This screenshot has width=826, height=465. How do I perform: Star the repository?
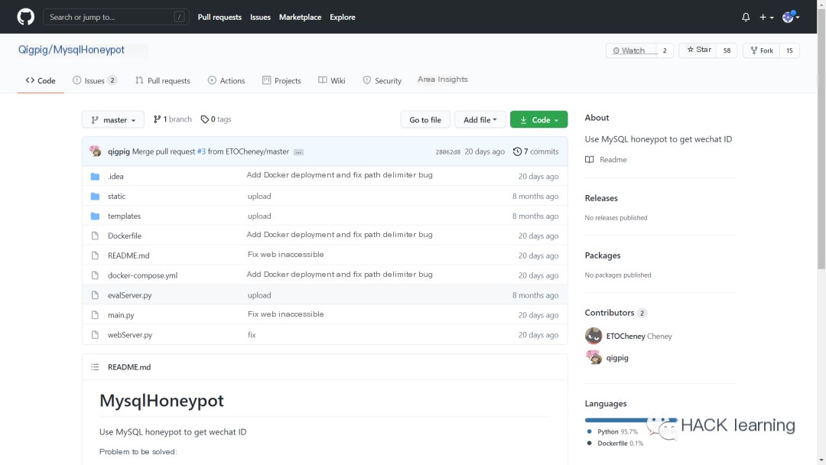(698, 50)
